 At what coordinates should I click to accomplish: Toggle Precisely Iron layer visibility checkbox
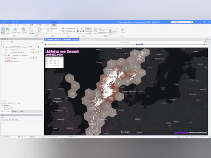click(6, 61)
